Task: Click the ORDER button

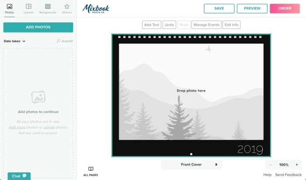Action: pos(285,8)
